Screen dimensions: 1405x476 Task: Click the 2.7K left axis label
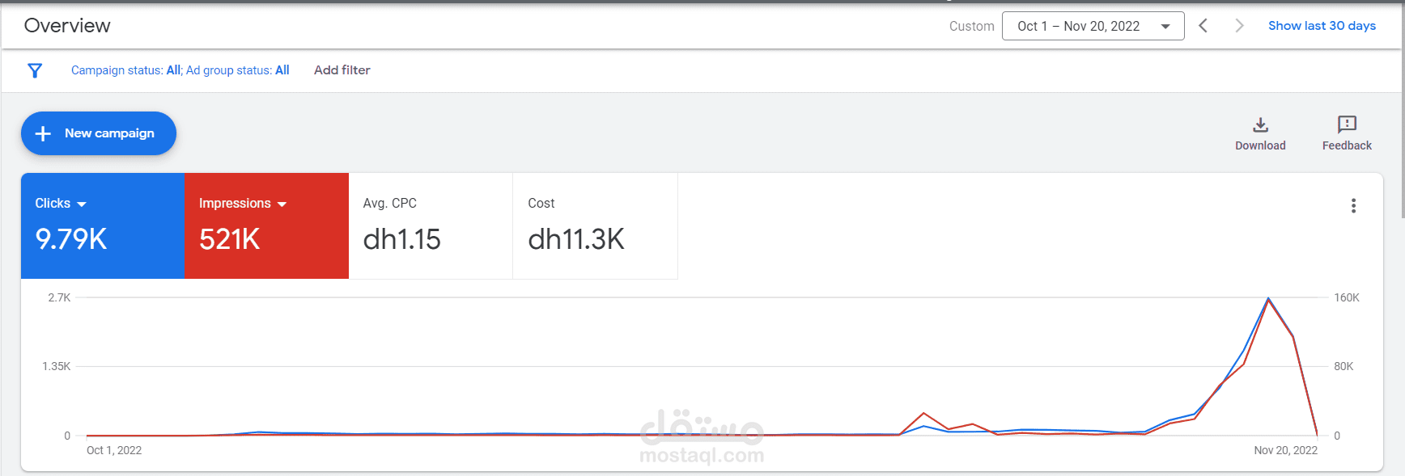click(59, 297)
